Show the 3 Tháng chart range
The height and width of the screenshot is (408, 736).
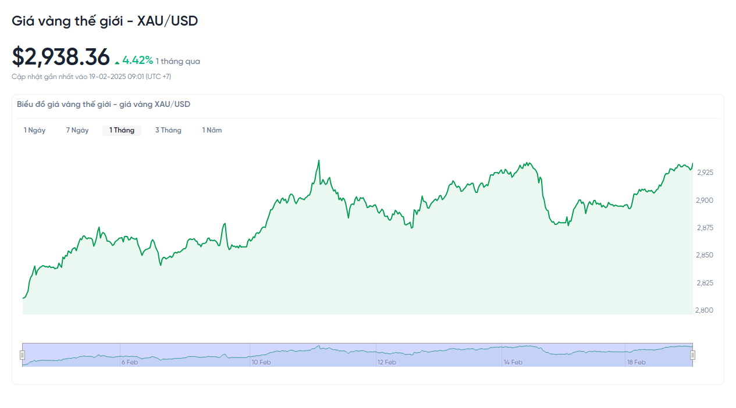(x=168, y=130)
